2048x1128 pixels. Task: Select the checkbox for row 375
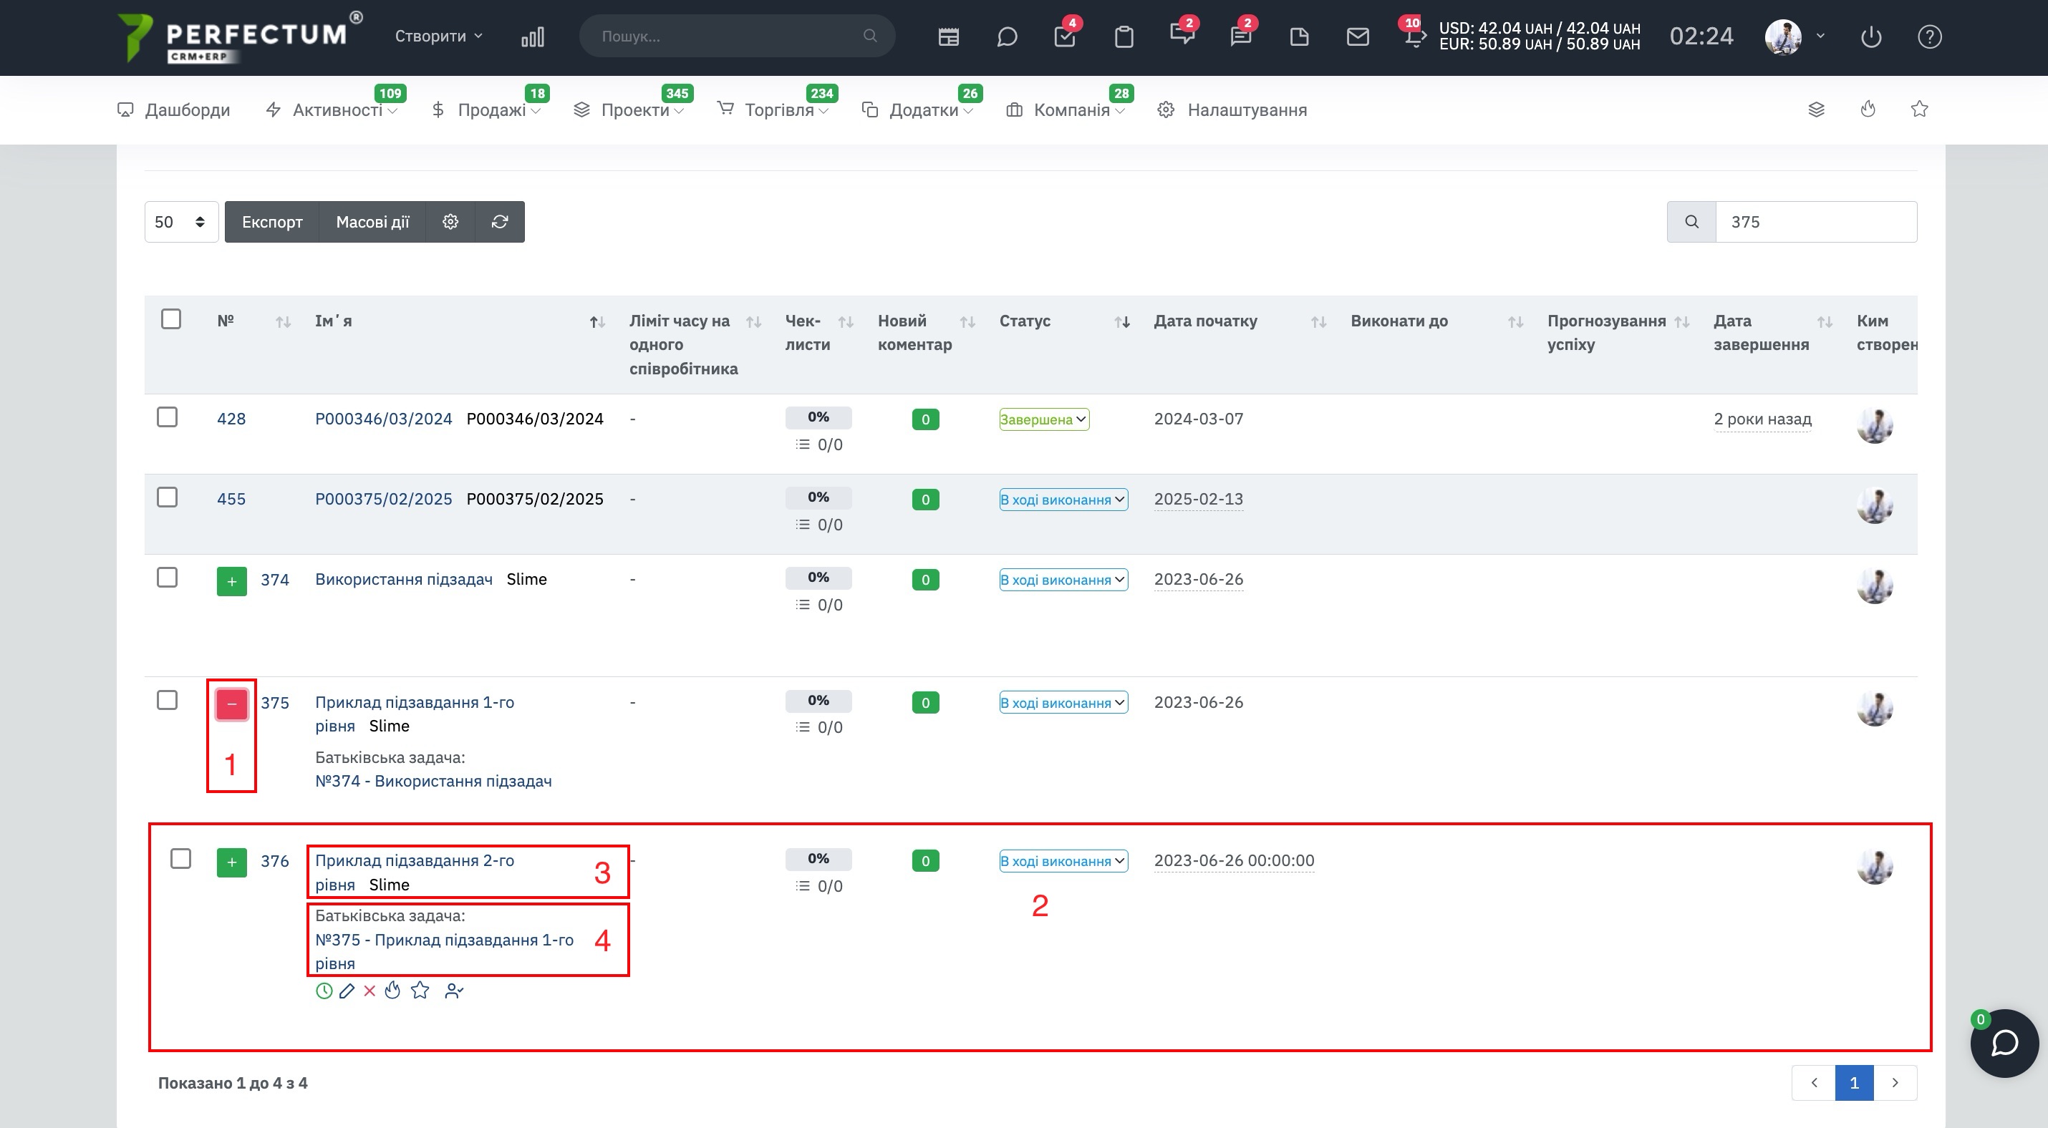(x=167, y=701)
